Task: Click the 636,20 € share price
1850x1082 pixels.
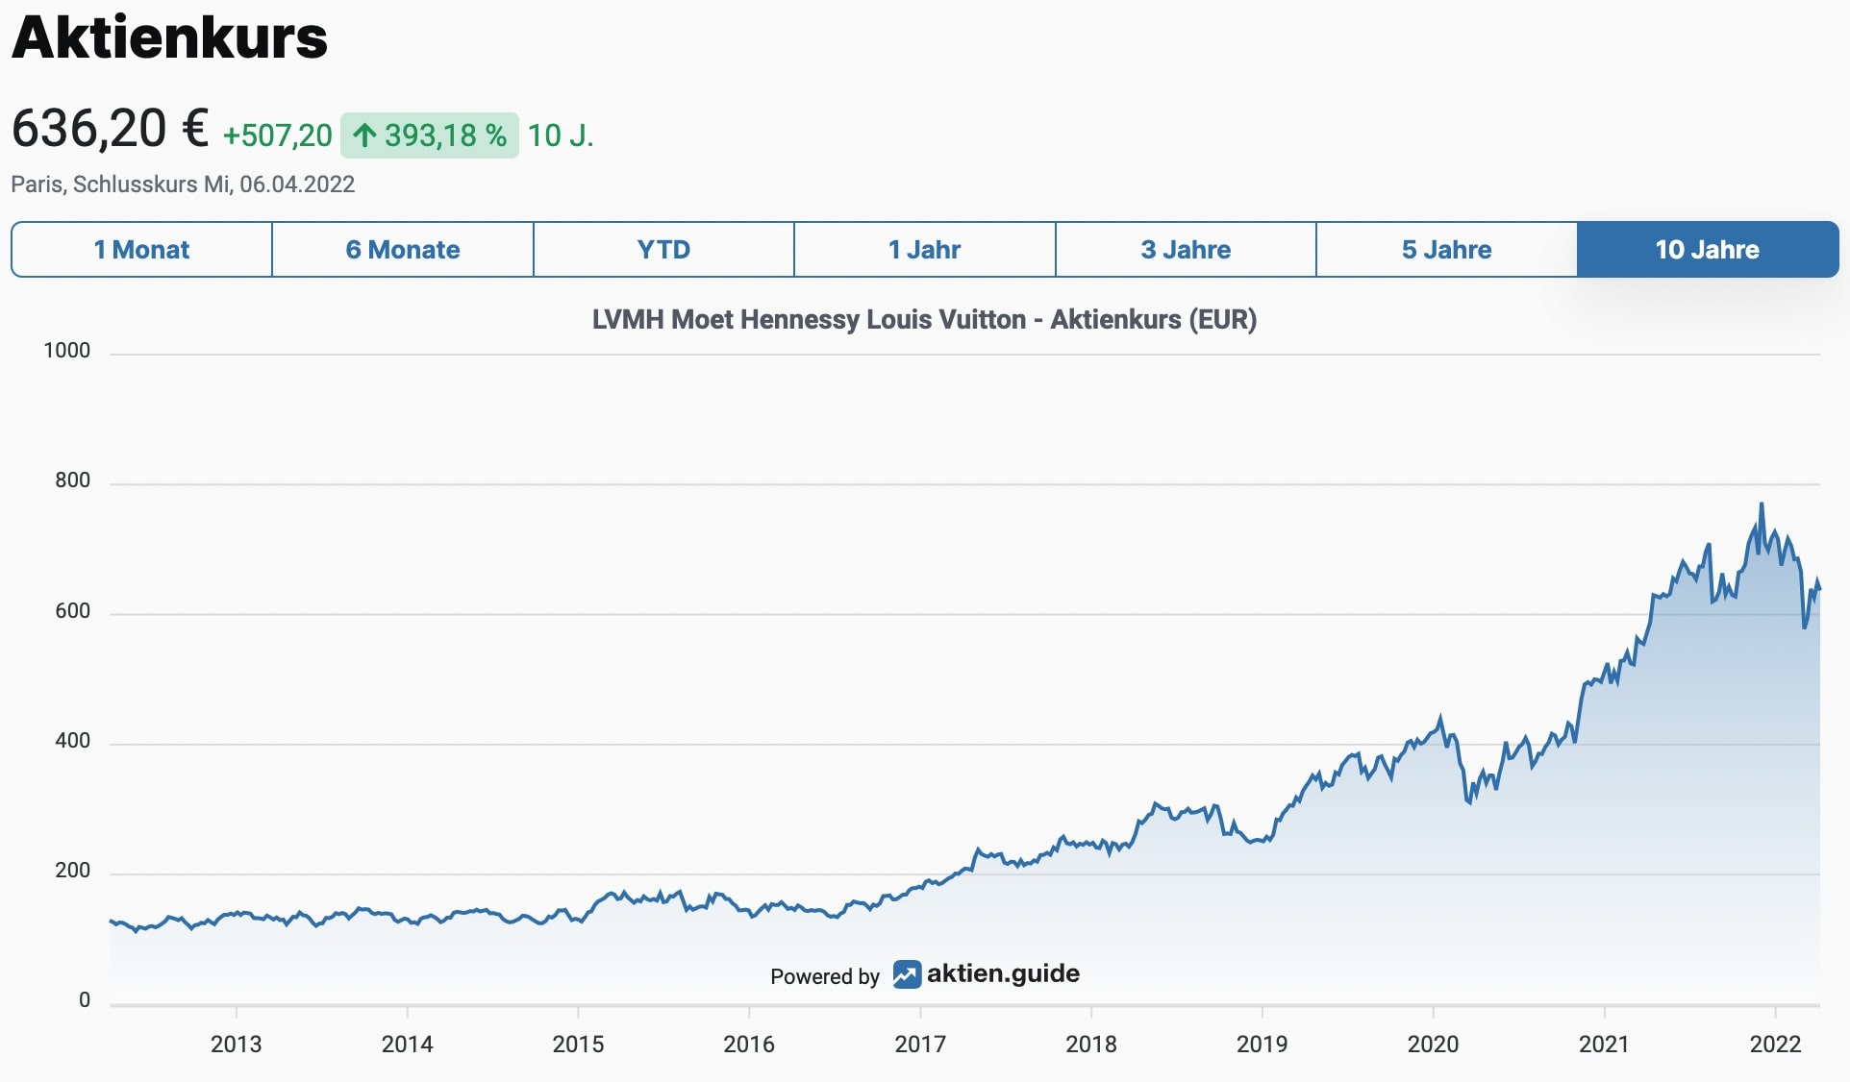Action: coord(110,129)
